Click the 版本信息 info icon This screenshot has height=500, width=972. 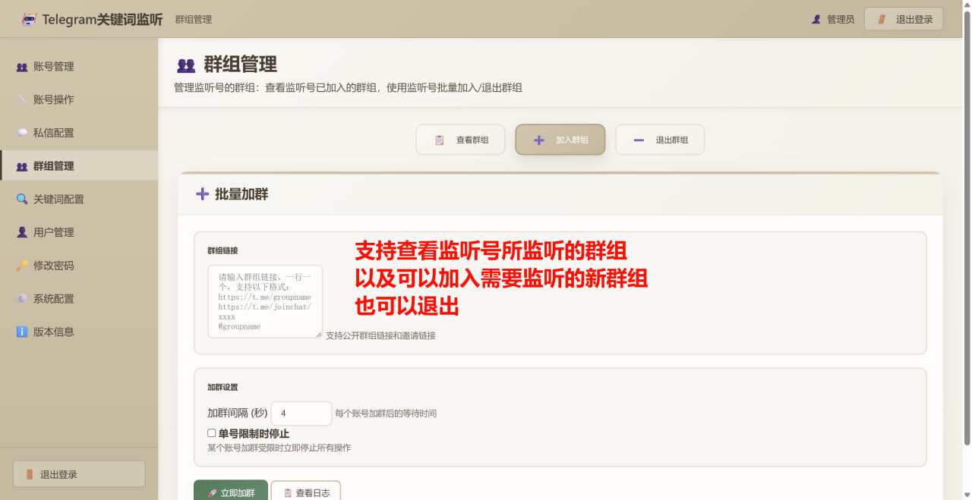pyautogui.click(x=22, y=332)
